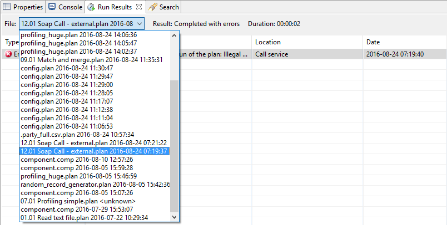Image resolution: width=447 pixels, height=225 pixels.
Task: Click the dropdown list scroll down arrow
Action: click(x=175, y=217)
